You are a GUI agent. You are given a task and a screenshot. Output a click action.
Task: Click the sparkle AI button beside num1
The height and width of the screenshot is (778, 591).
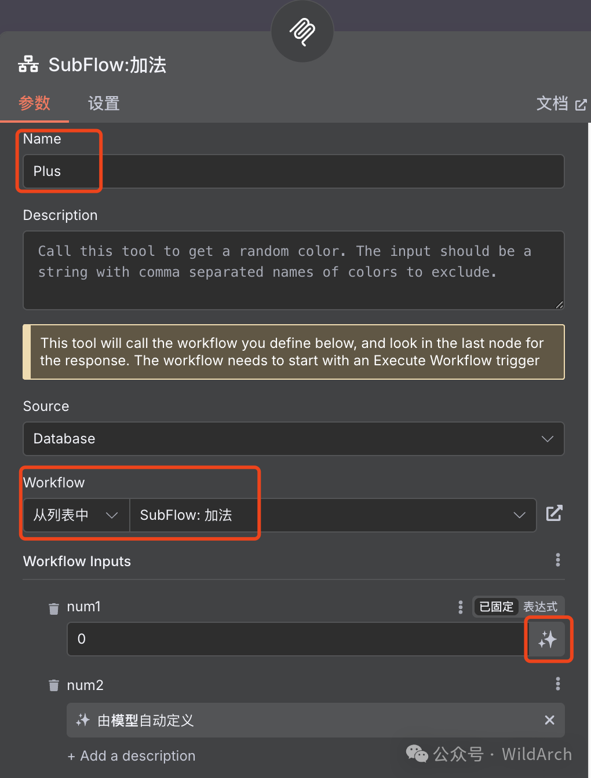pos(548,639)
